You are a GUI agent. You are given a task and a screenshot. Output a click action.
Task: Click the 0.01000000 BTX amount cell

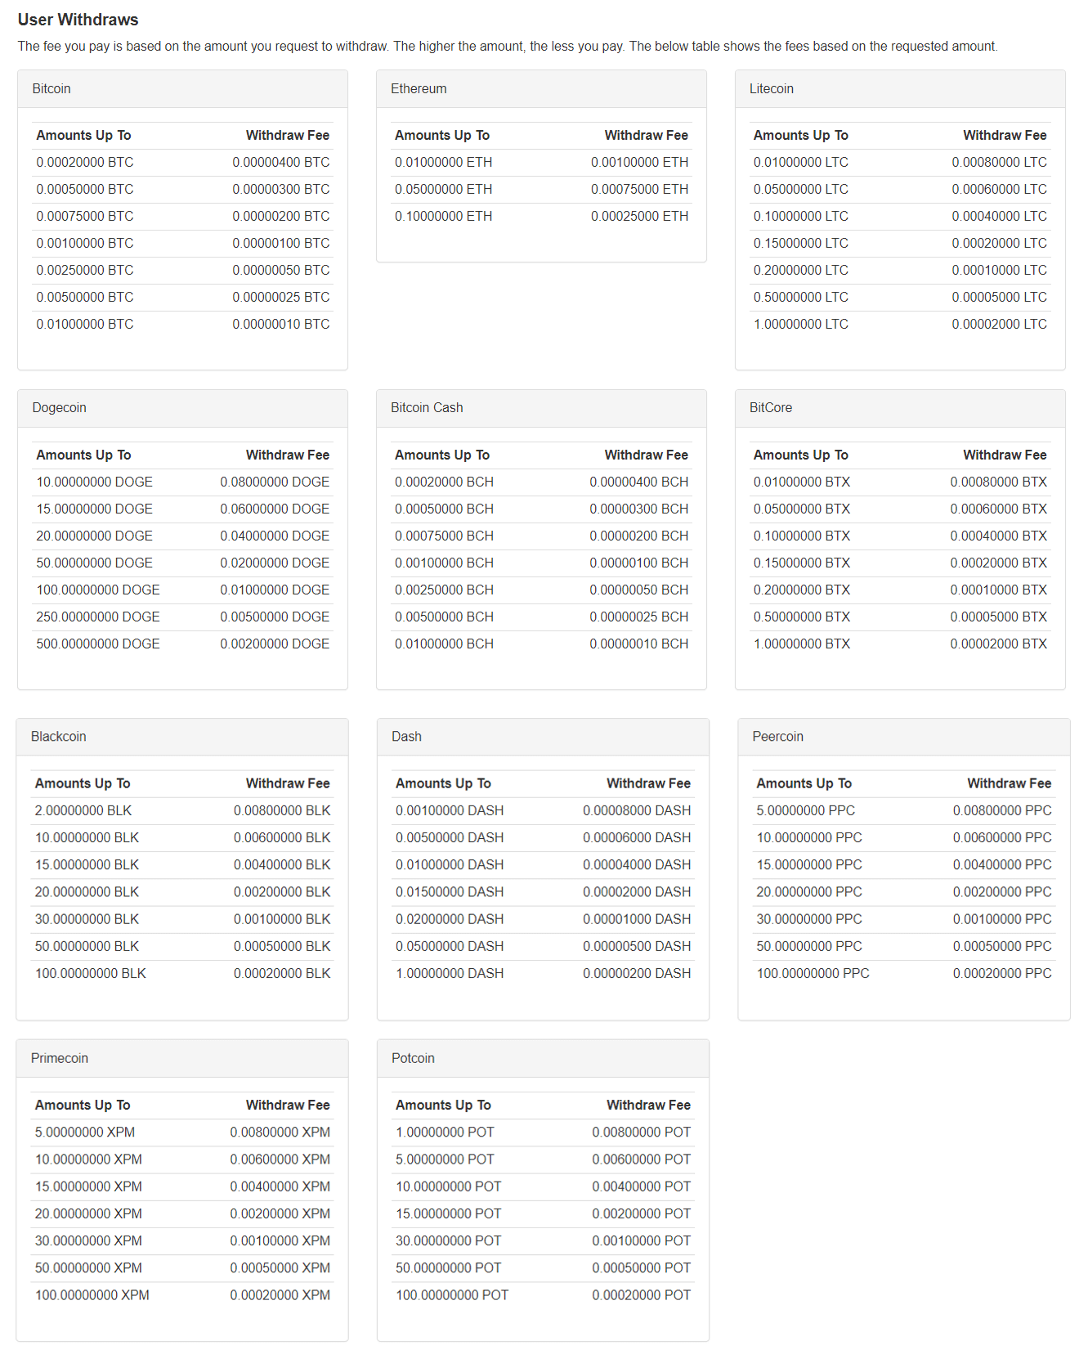[x=802, y=482]
